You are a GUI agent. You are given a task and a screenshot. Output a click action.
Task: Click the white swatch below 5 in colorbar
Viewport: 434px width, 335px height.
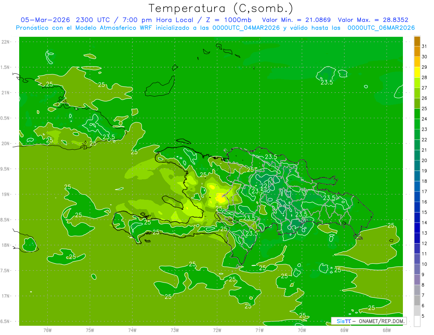tap(417, 321)
